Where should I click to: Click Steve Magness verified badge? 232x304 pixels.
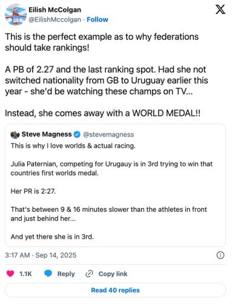(77, 134)
